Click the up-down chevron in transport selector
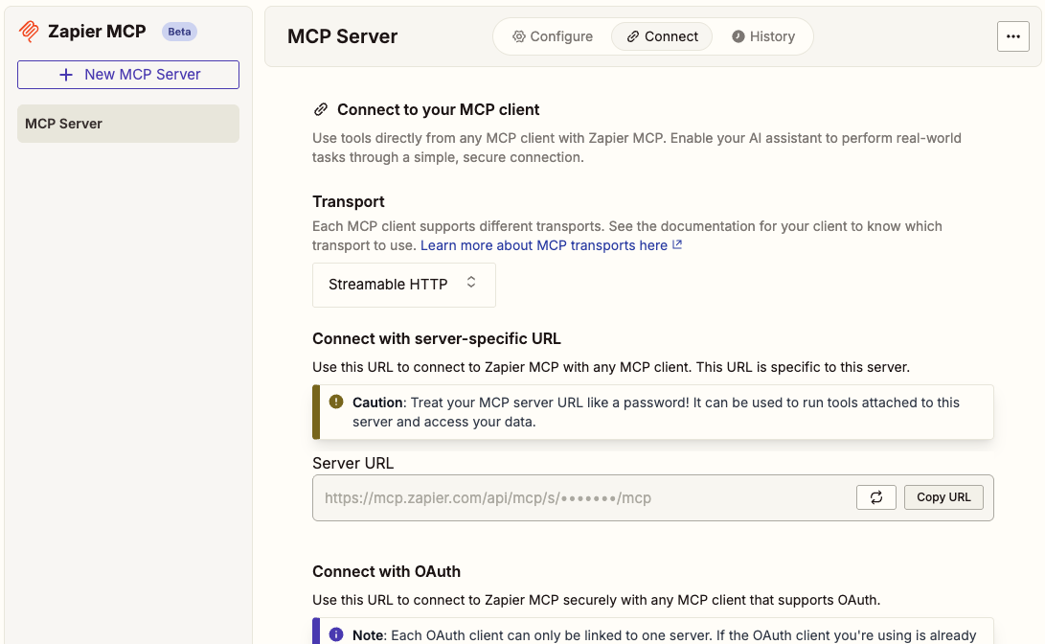 [x=471, y=283]
